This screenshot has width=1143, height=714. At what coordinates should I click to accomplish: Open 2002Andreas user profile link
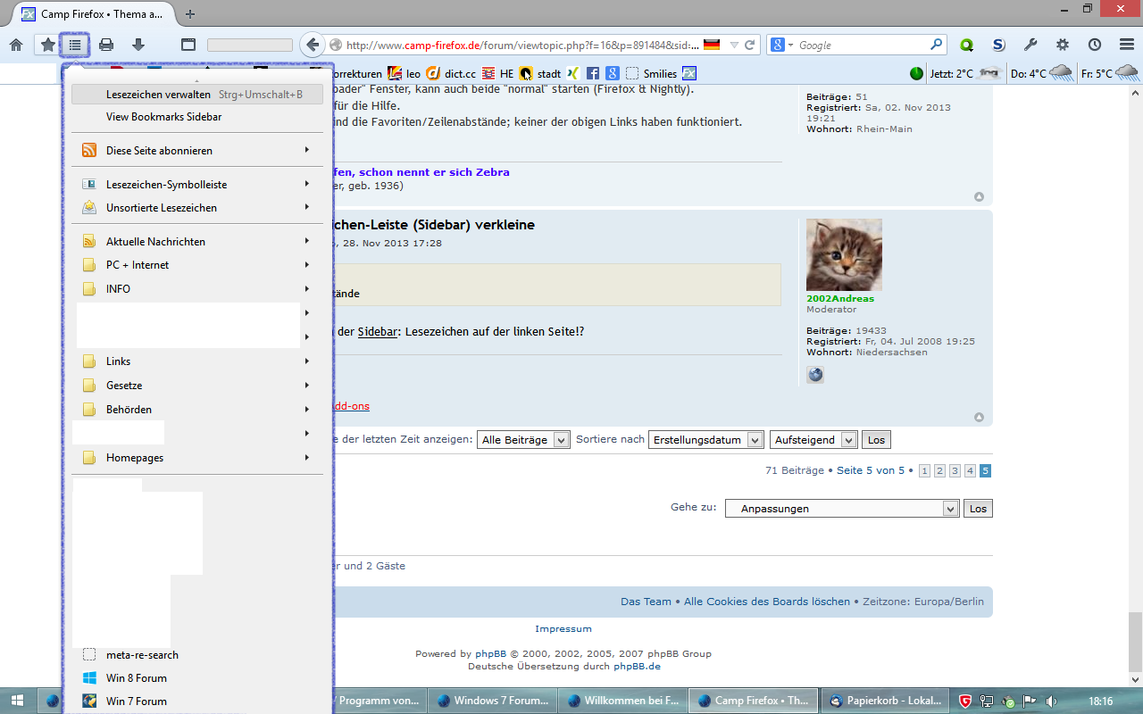point(840,299)
